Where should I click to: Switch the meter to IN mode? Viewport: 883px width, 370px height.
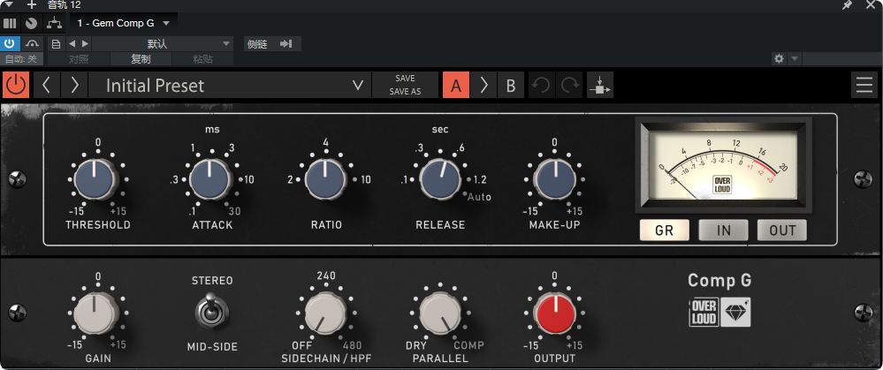click(723, 230)
